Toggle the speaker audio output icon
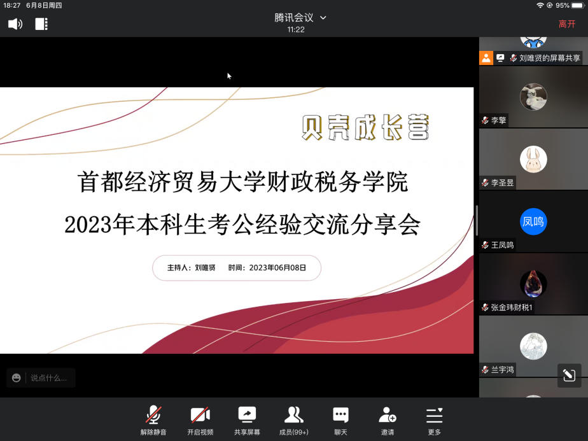The width and height of the screenshot is (588, 441). pos(15,24)
